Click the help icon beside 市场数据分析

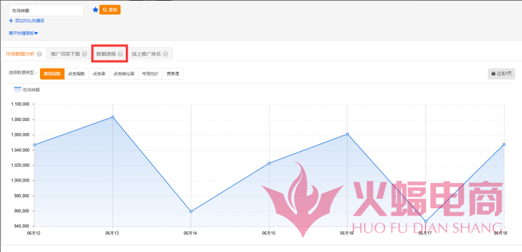(x=39, y=54)
